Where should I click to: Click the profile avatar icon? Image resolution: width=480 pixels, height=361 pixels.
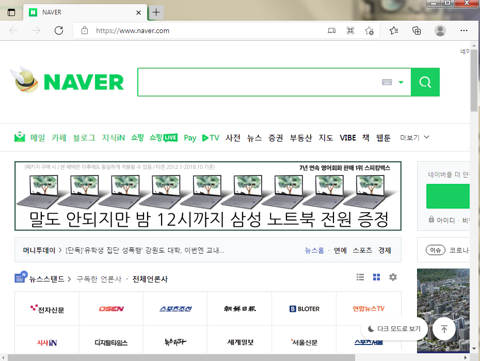[x=440, y=30]
